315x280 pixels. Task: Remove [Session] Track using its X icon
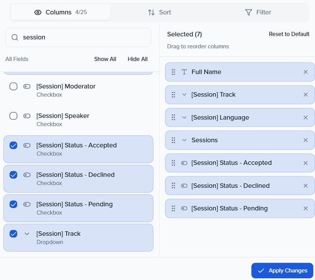click(306, 95)
